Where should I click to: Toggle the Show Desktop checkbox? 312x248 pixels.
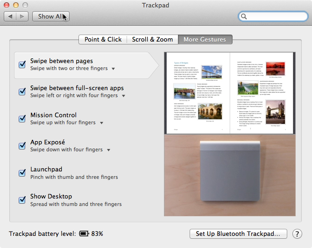point(22,200)
